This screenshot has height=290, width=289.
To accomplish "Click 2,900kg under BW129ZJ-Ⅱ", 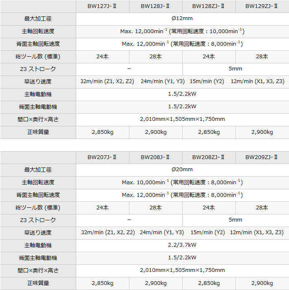I will (x=262, y=132).
